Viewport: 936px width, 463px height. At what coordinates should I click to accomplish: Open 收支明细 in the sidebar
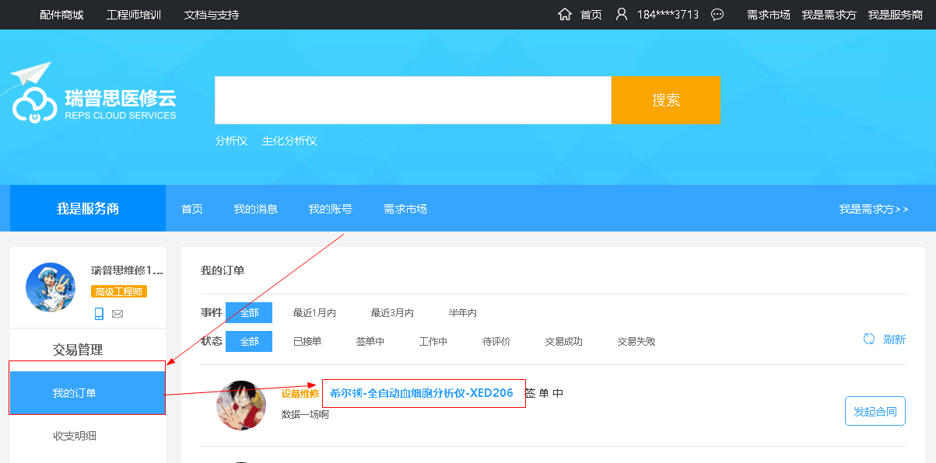75,436
